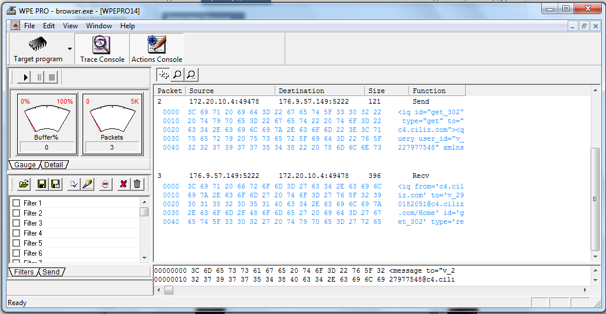The height and width of the screenshot is (314, 606).
Task: Sort by the Packet column header
Action: pyautogui.click(x=170, y=91)
